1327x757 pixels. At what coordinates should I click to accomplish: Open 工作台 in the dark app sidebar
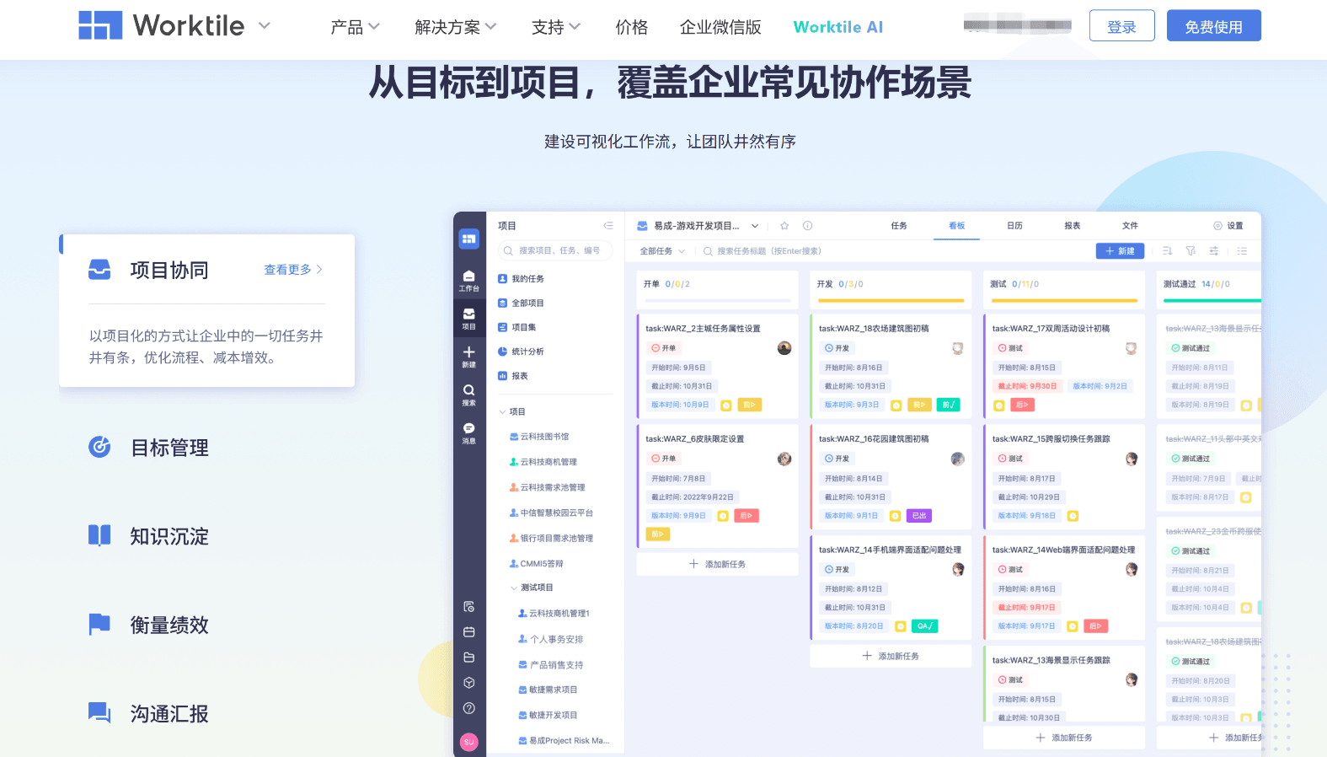468,281
